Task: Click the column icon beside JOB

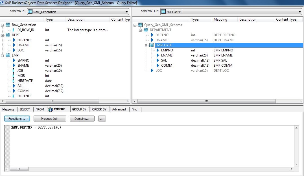Action: [13, 70]
